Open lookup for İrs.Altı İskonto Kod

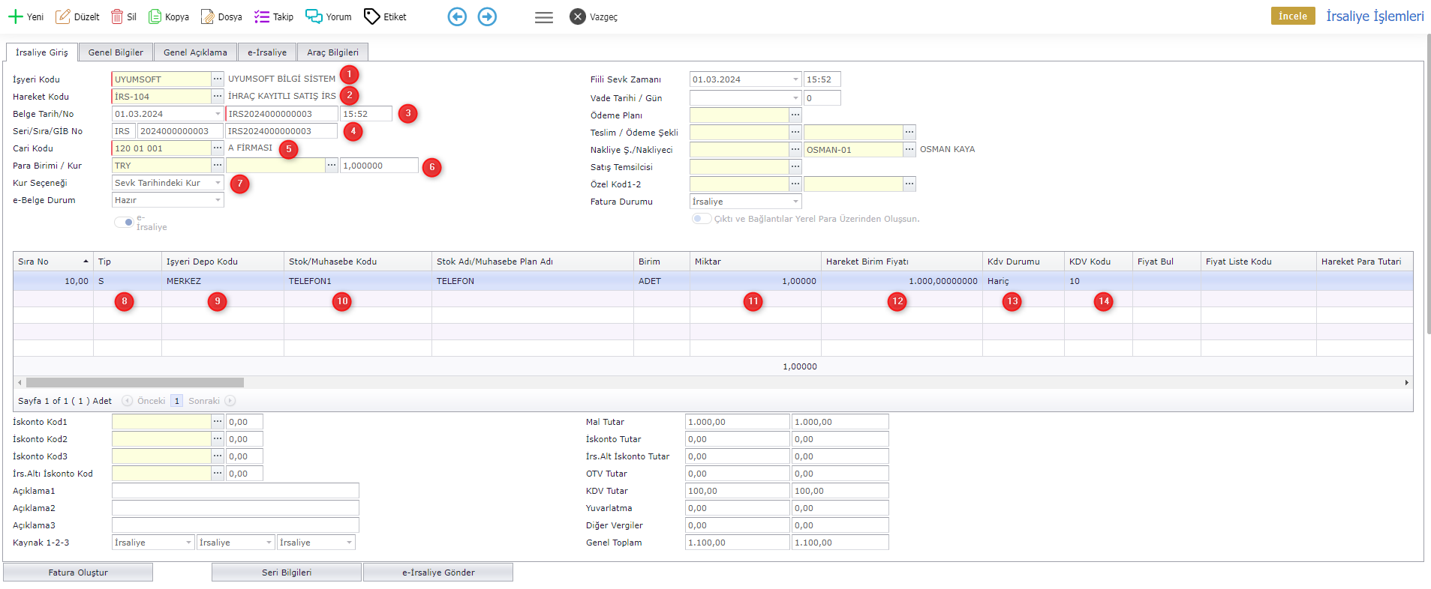click(218, 473)
